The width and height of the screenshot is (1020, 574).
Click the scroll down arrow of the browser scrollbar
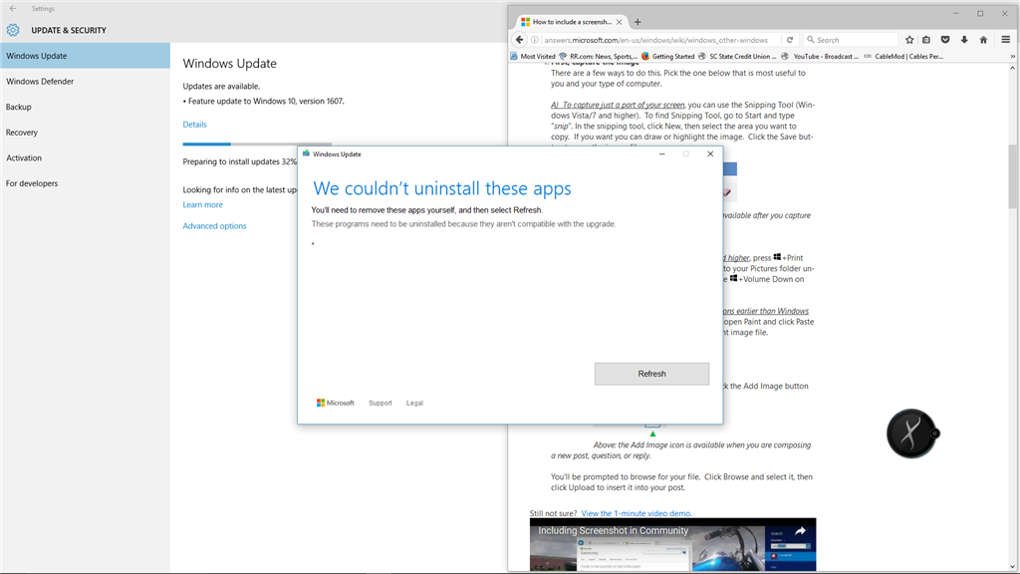pyautogui.click(x=1012, y=566)
